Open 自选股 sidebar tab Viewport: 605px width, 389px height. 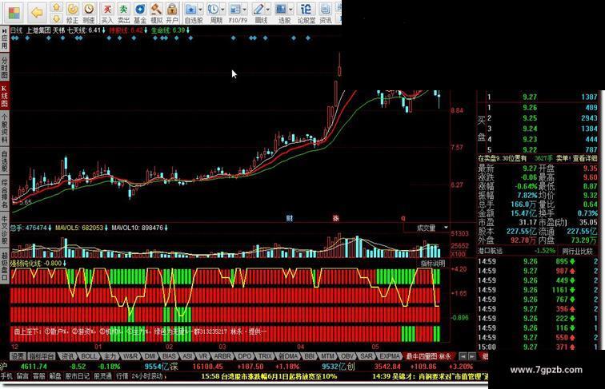tap(4, 161)
